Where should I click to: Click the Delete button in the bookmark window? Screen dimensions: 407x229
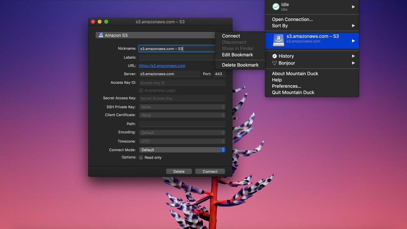[x=179, y=171]
